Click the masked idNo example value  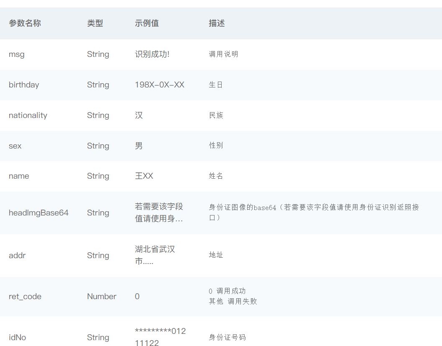tap(160, 337)
